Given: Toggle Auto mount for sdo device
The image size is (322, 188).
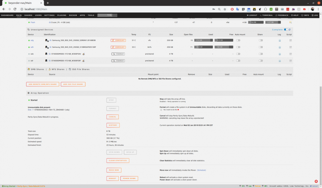Looking at the screenshot, I should click(x=238, y=54).
